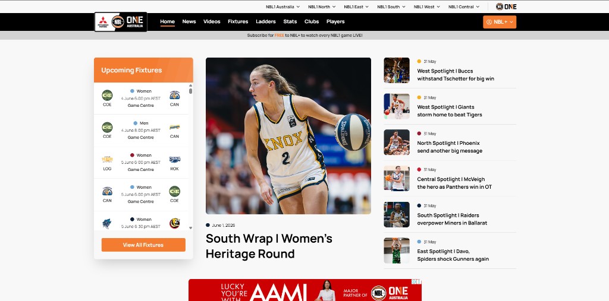Click the Subscribe for FREE to NBL+ banner

(x=304, y=35)
